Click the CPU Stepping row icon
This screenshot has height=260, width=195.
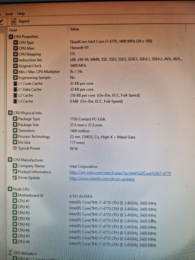[x=16, y=54]
